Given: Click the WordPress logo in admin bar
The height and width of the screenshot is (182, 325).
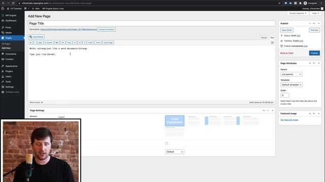Looking at the screenshot, I should (x=3, y=9).
